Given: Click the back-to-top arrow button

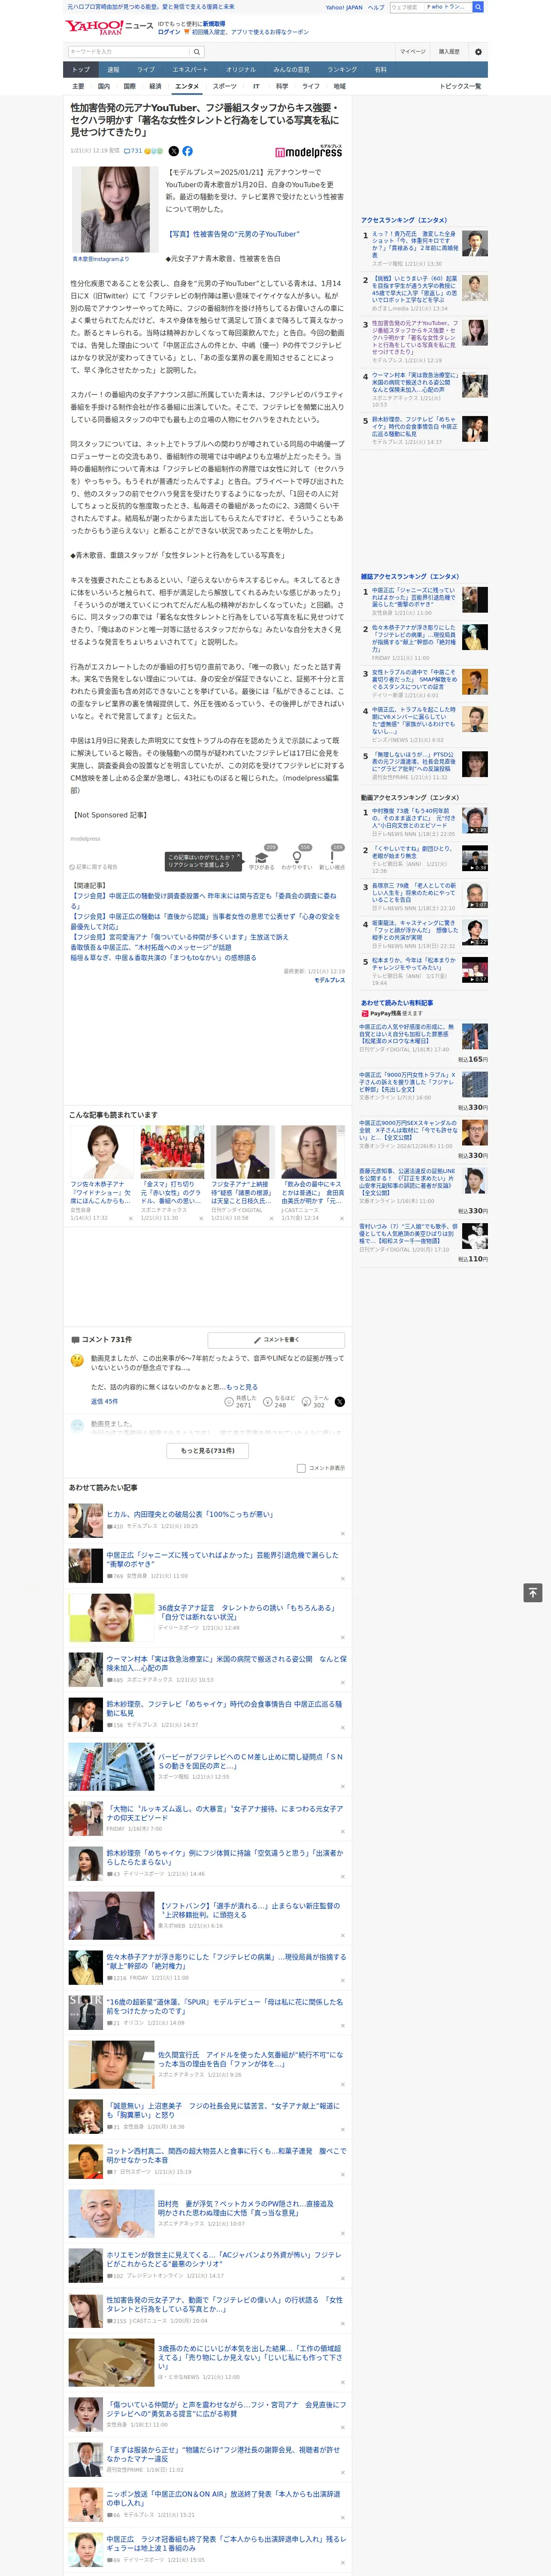Looking at the screenshot, I should point(533,1592).
